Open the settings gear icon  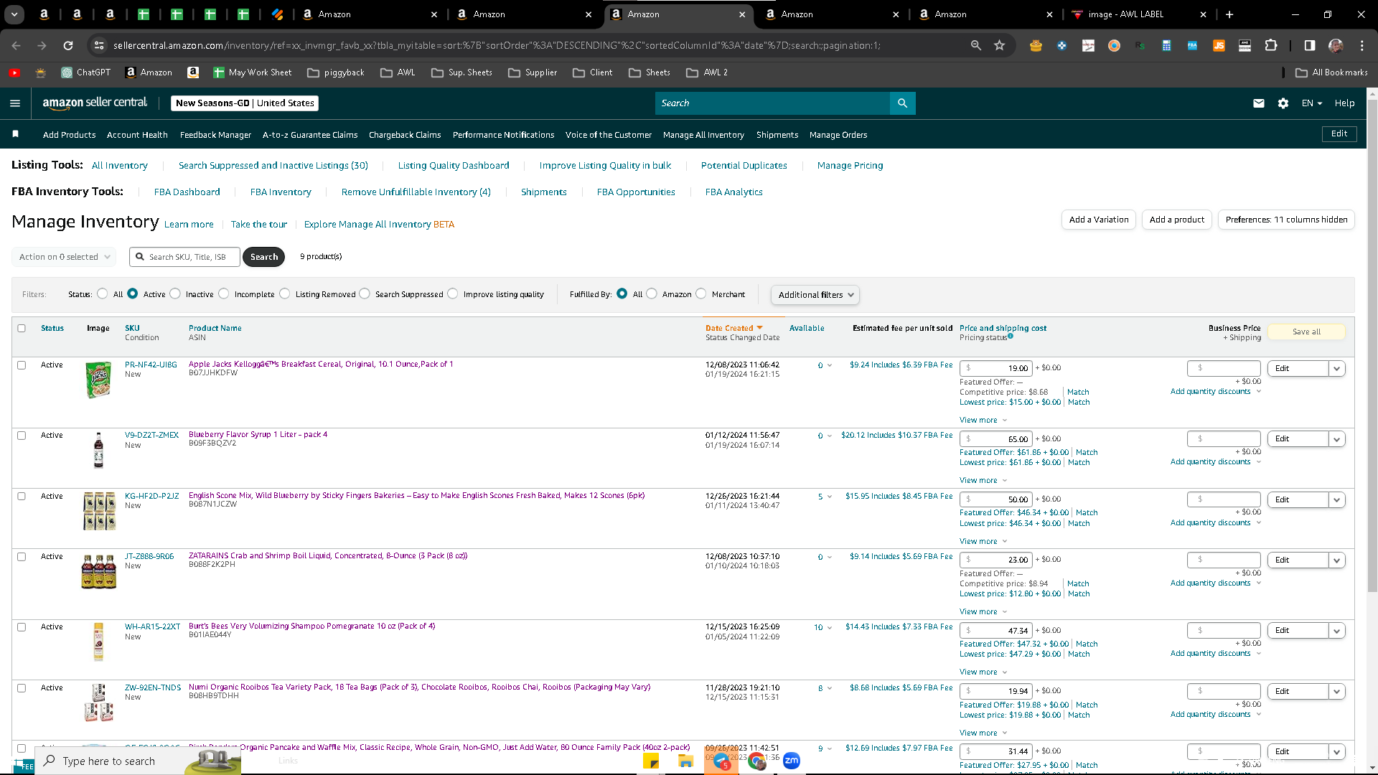tap(1283, 103)
